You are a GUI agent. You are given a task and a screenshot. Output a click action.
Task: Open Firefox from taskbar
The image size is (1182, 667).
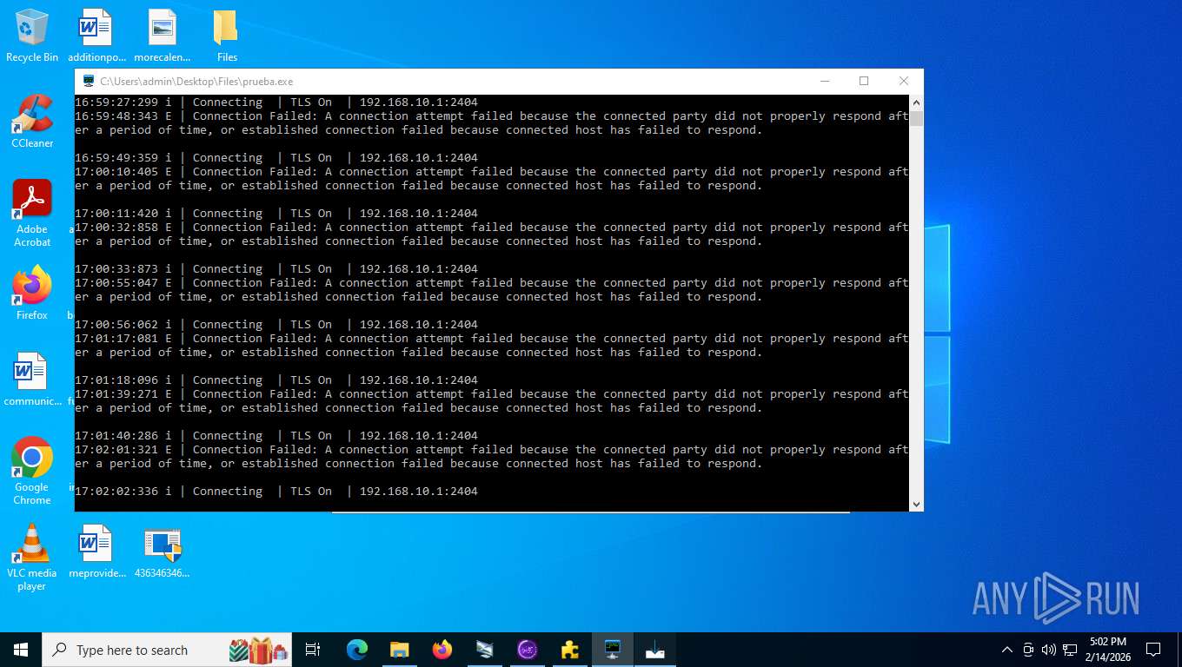point(442,650)
